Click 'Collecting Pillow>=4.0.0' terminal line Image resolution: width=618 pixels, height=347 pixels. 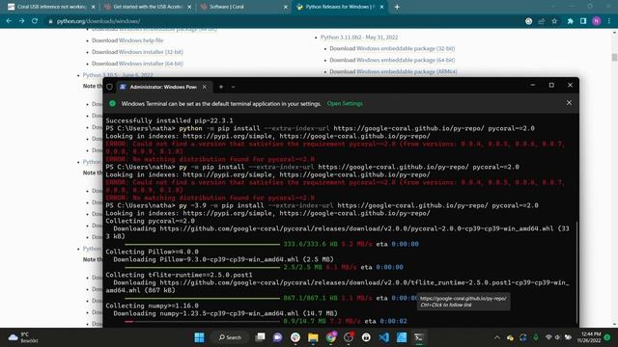152,252
